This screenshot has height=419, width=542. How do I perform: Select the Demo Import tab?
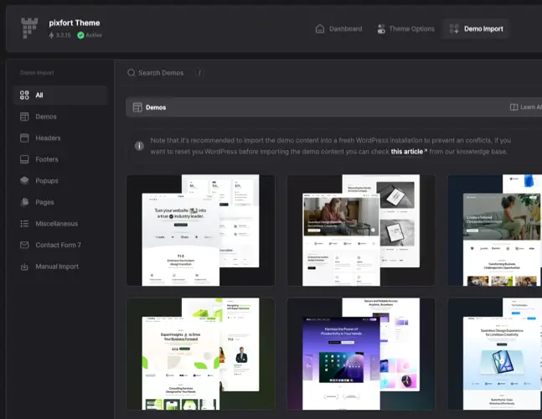coord(476,28)
